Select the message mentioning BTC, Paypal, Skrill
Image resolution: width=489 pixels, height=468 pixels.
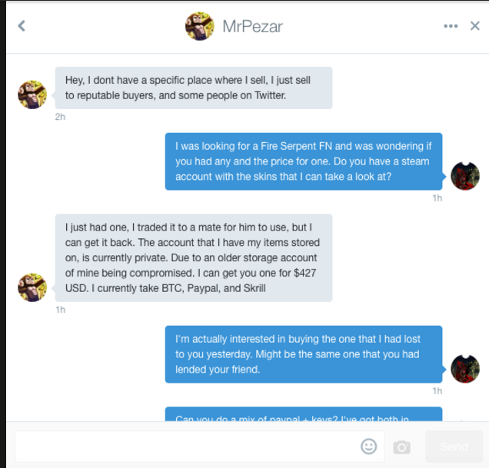coord(194,258)
